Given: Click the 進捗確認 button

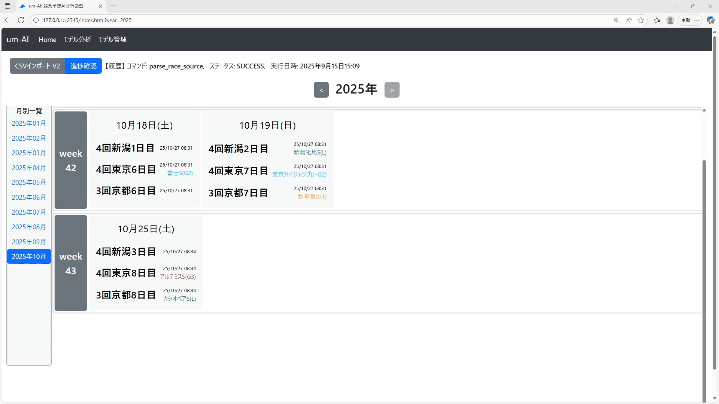Looking at the screenshot, I should (84, 66).
